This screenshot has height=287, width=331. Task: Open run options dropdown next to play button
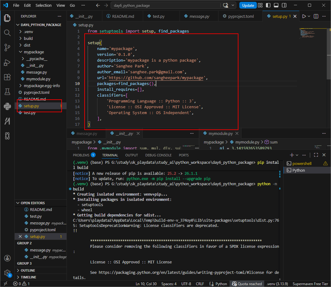pos(309,16)
